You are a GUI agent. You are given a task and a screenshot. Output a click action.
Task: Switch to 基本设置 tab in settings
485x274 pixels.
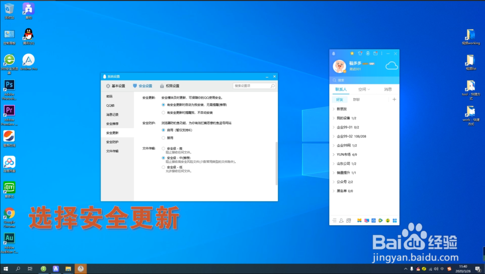point(115,86)
